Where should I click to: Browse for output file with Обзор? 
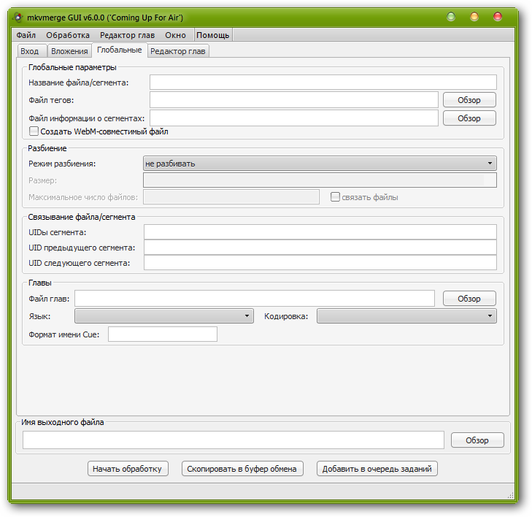click(x=477, y=440)
